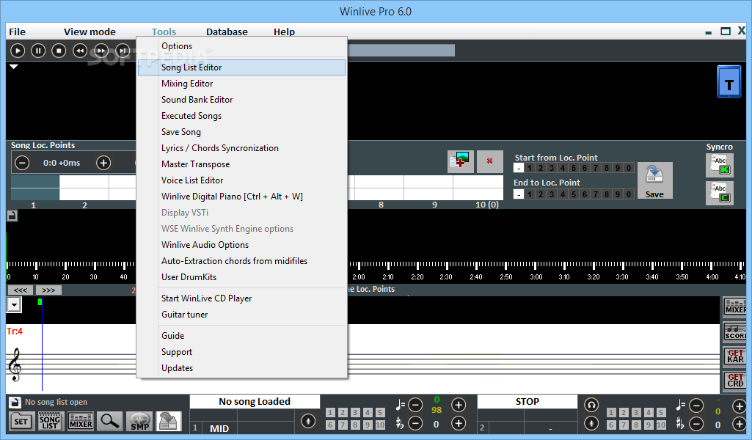
Task: Open the View mode menu
Action: pyautogui.click(x=90, y=32)
